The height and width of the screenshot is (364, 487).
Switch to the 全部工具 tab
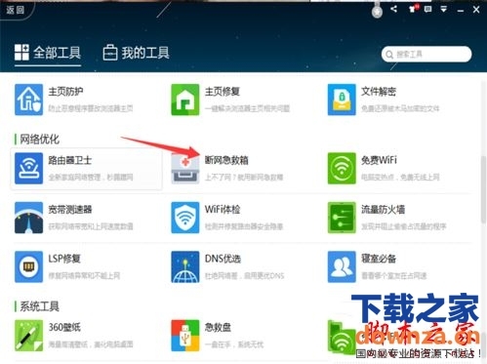coord(48,53)
